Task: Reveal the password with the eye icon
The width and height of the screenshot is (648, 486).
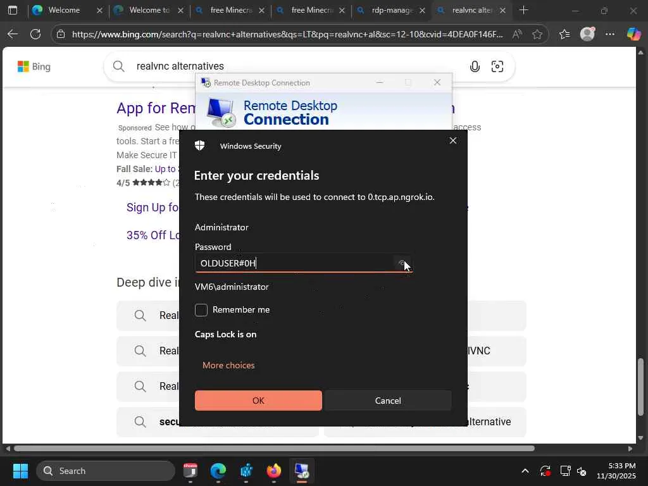Action: click(x=401, y=263)
